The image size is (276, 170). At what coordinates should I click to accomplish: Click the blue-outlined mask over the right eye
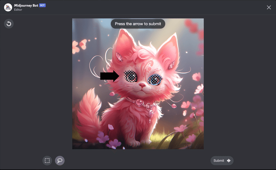coord(155,79)
